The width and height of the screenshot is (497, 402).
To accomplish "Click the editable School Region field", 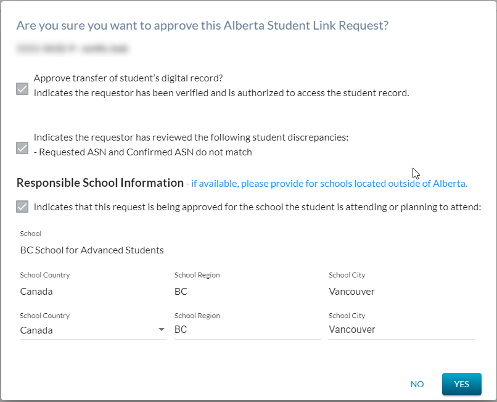I will pos(247,330).
